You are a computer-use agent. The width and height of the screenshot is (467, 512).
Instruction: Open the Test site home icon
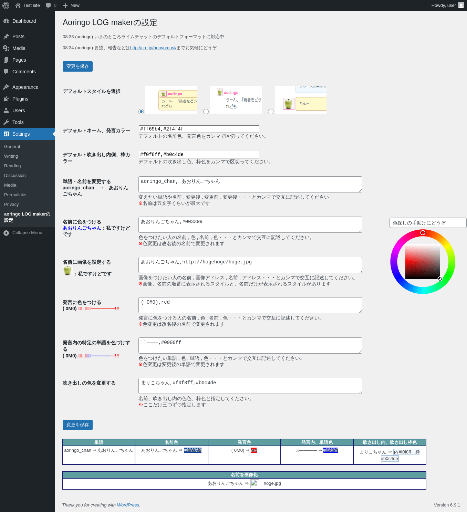[x=18, y=6]
